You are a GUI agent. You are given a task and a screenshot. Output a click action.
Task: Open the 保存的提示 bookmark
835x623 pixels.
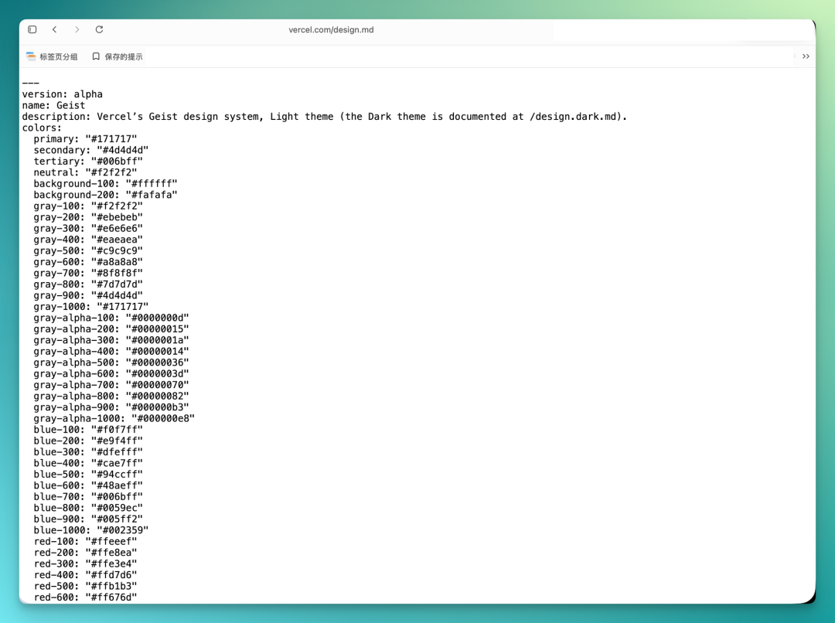pos(118,56)
